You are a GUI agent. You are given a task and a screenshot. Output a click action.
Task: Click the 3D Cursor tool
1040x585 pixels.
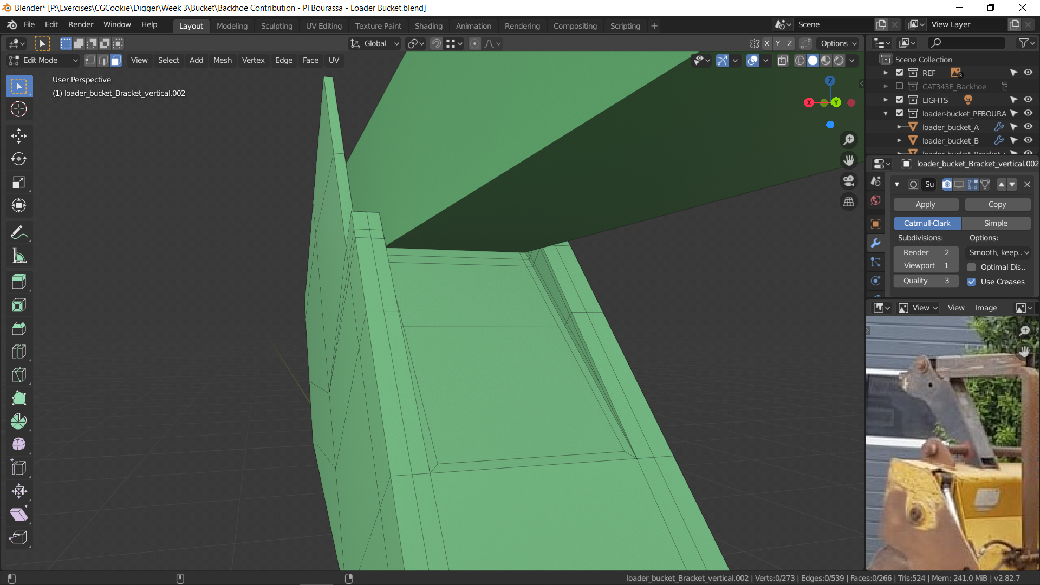click(19, 109)
